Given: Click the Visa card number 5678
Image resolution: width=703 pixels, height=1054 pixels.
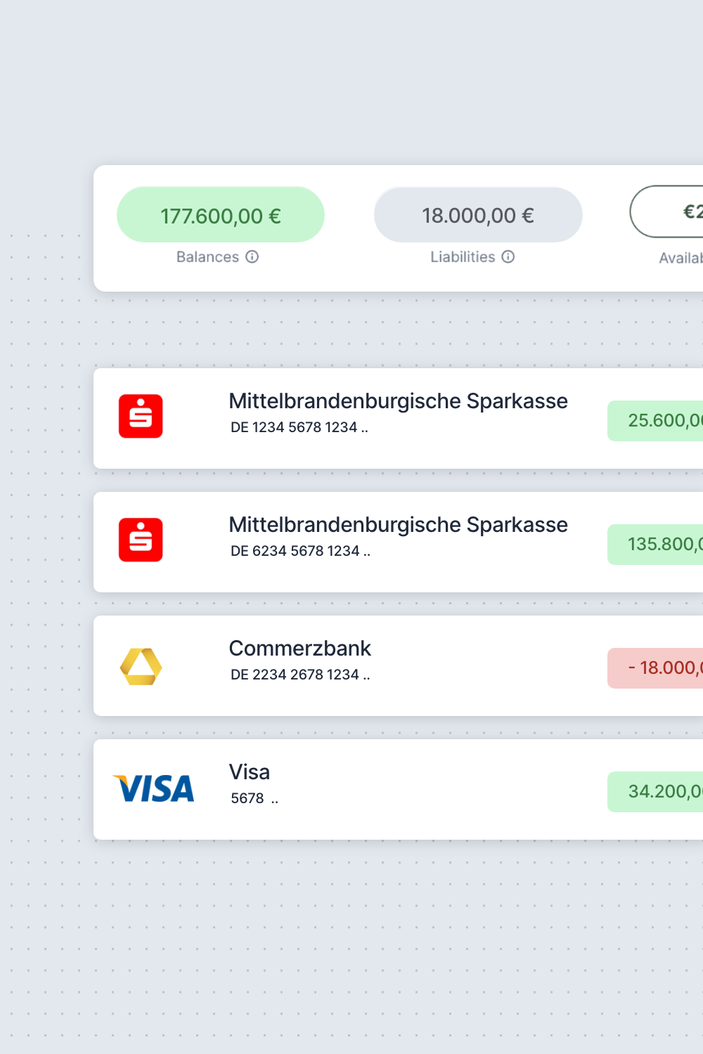Looking at the screenshot, I should [247, 798].
